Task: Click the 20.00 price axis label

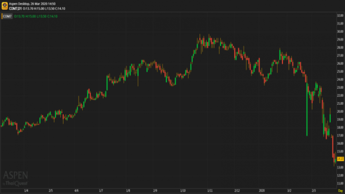Action: tap(340, 111)
